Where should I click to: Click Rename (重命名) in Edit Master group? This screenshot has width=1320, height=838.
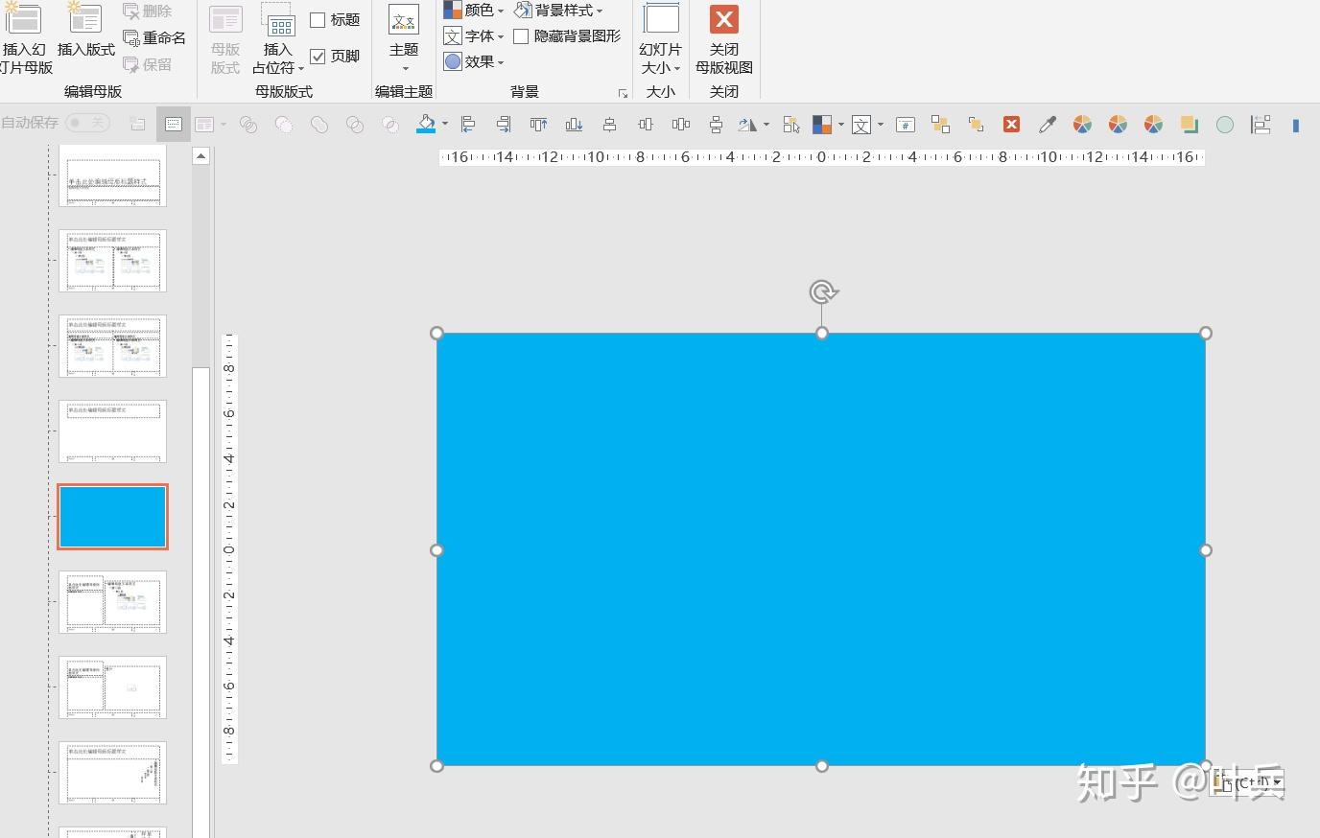(x=154, y=38)
